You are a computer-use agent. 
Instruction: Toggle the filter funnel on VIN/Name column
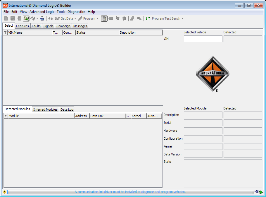click(5, 32)
